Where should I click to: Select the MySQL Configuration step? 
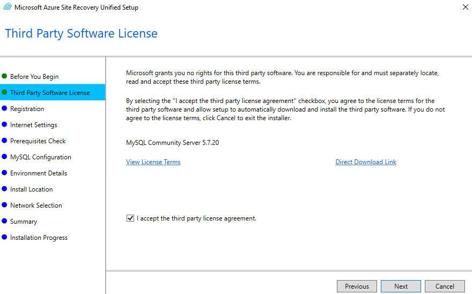(41, 157)
